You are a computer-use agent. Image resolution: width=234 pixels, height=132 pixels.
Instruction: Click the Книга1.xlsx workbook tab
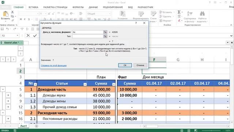pos(11,43)
